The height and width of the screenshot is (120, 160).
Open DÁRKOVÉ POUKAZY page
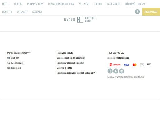(x=135, y=4)
